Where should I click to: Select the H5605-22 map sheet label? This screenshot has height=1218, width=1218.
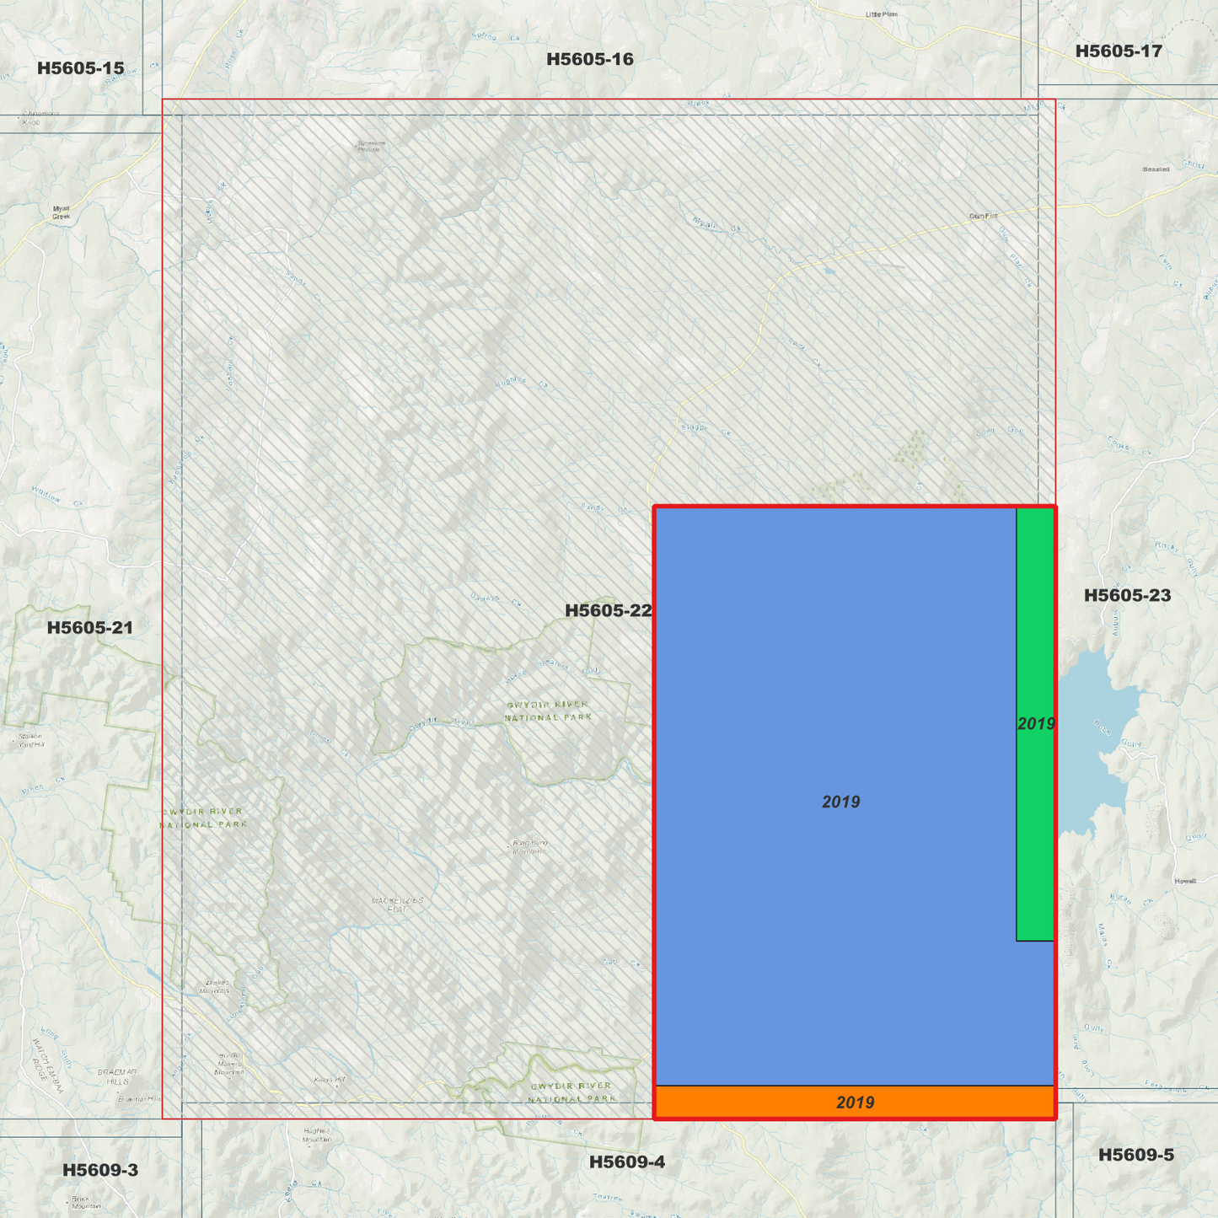(609, 609)
